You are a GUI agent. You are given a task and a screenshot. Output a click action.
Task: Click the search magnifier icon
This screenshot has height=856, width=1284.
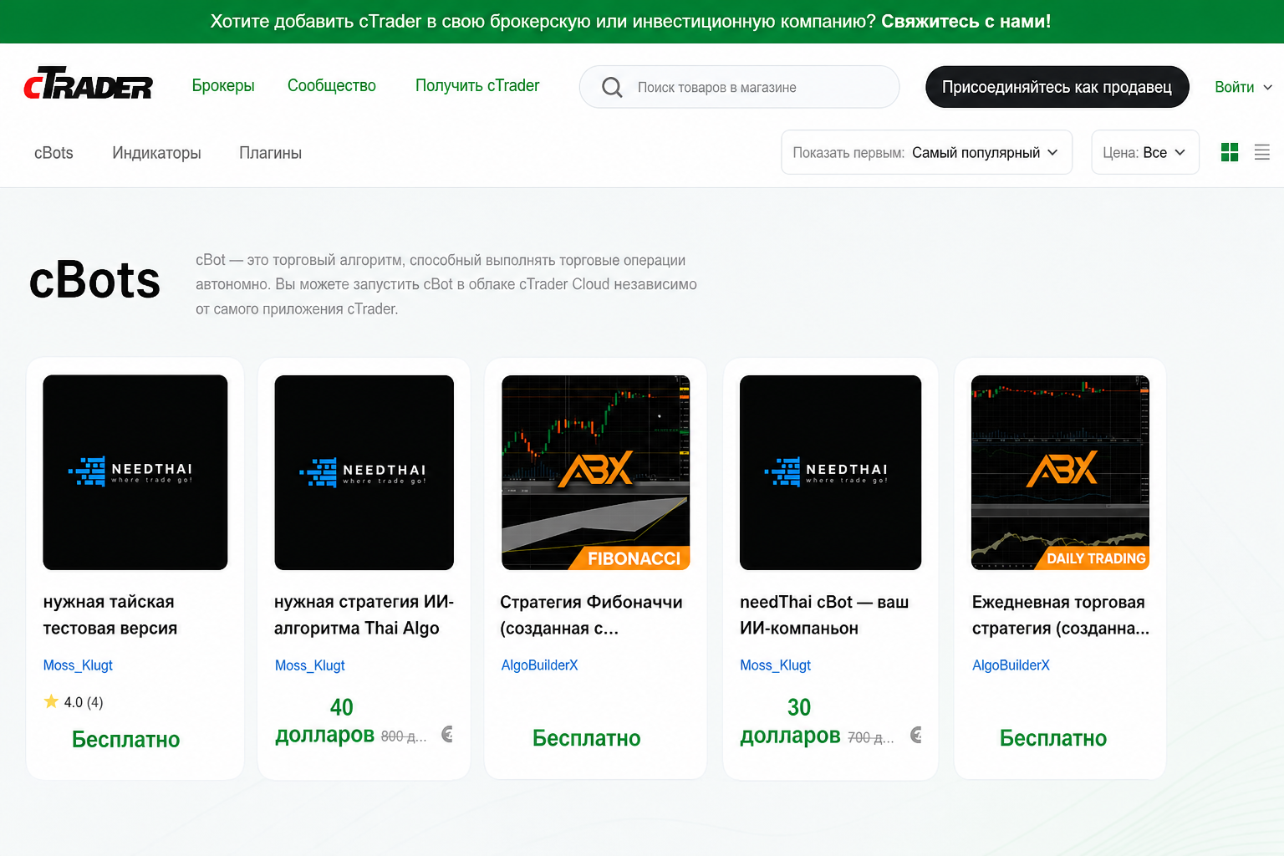tap(612, 87)
